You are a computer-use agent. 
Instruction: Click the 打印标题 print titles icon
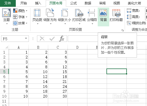[116, 13]
